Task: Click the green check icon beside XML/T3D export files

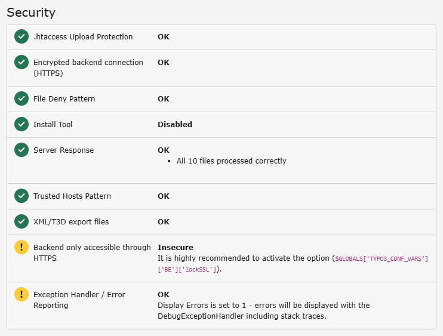Action: click(21, 222)
